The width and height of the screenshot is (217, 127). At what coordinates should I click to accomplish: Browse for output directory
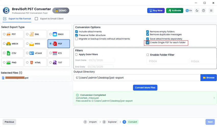[209, 78]
